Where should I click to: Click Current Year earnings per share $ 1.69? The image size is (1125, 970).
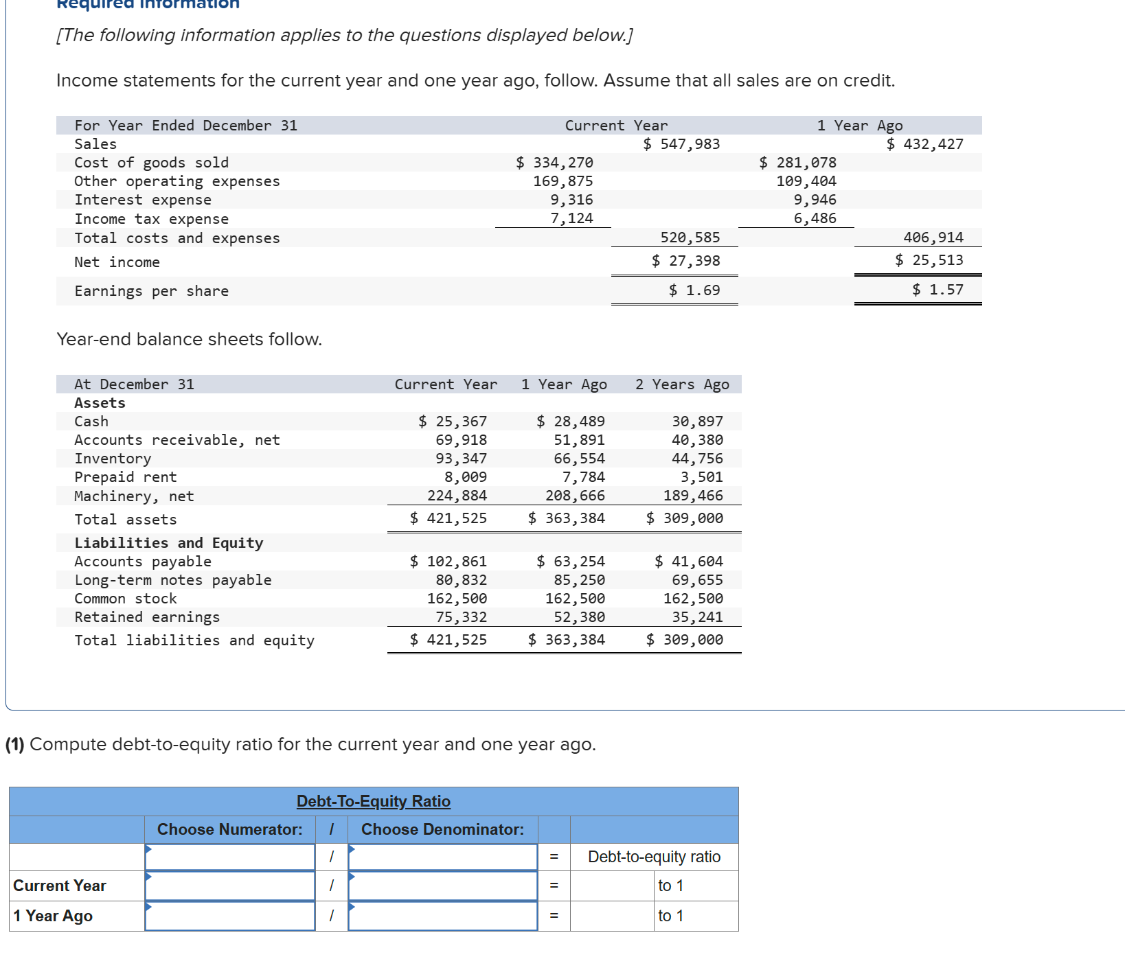coord(694,290)
